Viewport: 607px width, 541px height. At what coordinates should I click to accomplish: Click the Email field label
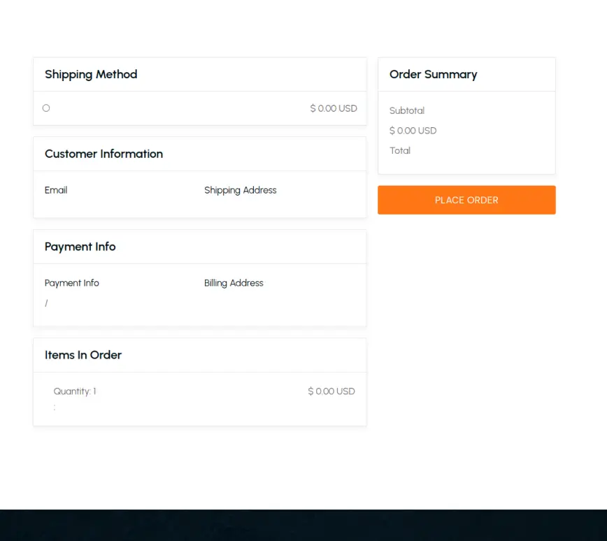coord(56,189)
